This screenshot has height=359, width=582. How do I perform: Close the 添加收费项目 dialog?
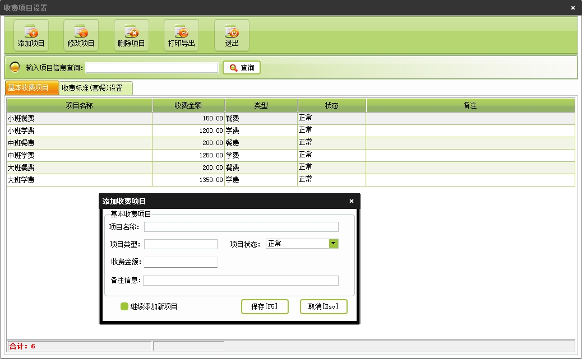[x=352, y=201]
